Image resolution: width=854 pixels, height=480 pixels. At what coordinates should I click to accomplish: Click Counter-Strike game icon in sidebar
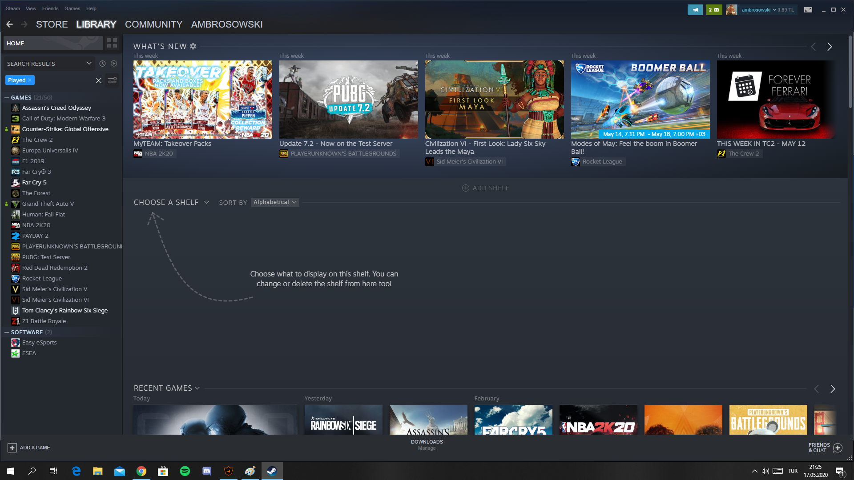[x=16, y=129]
